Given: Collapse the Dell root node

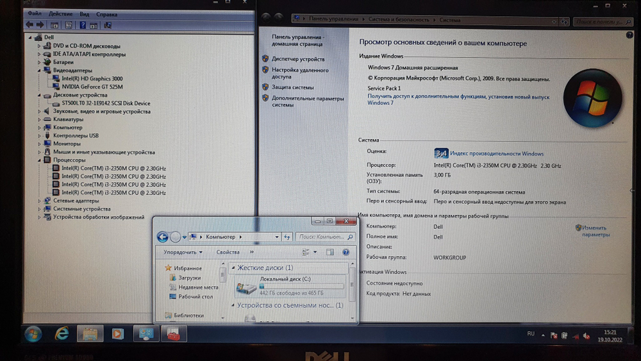Looking at the screenshot, I should [30, 37].
